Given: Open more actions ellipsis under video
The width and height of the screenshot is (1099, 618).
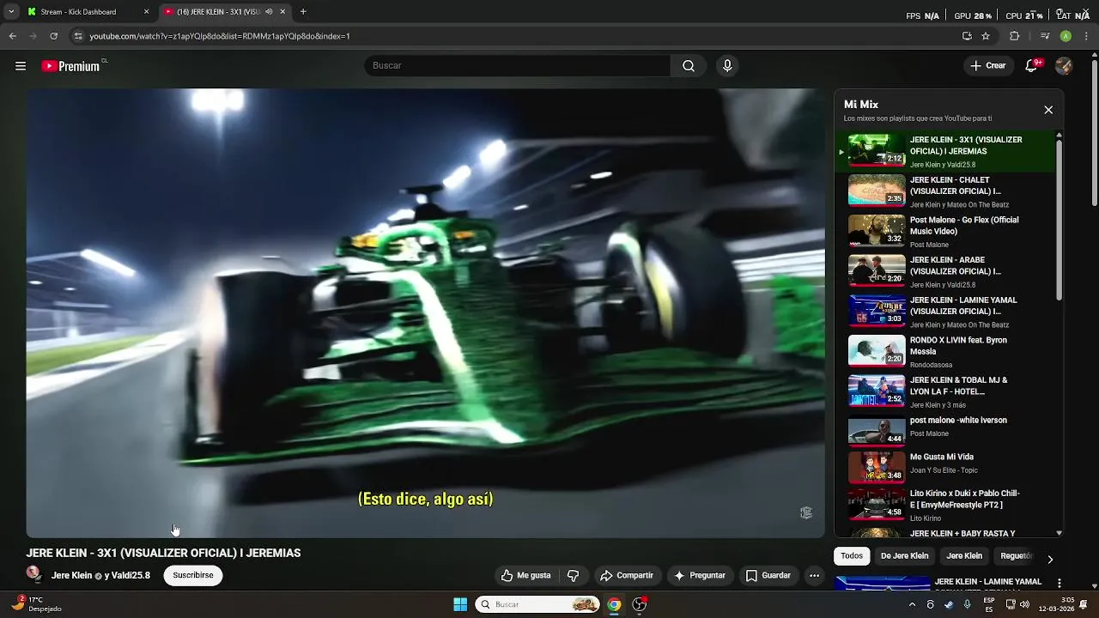Looking at the screenshot, I should pyautogui.click(x=814, y=575).
